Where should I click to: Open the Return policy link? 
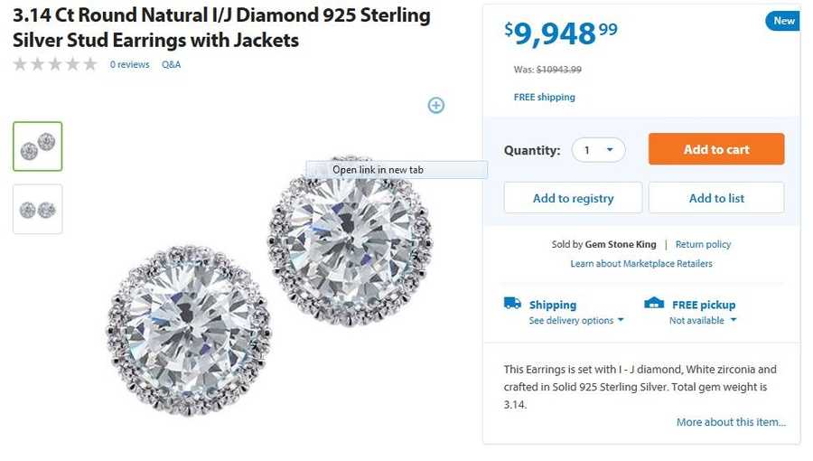(703, 244)
